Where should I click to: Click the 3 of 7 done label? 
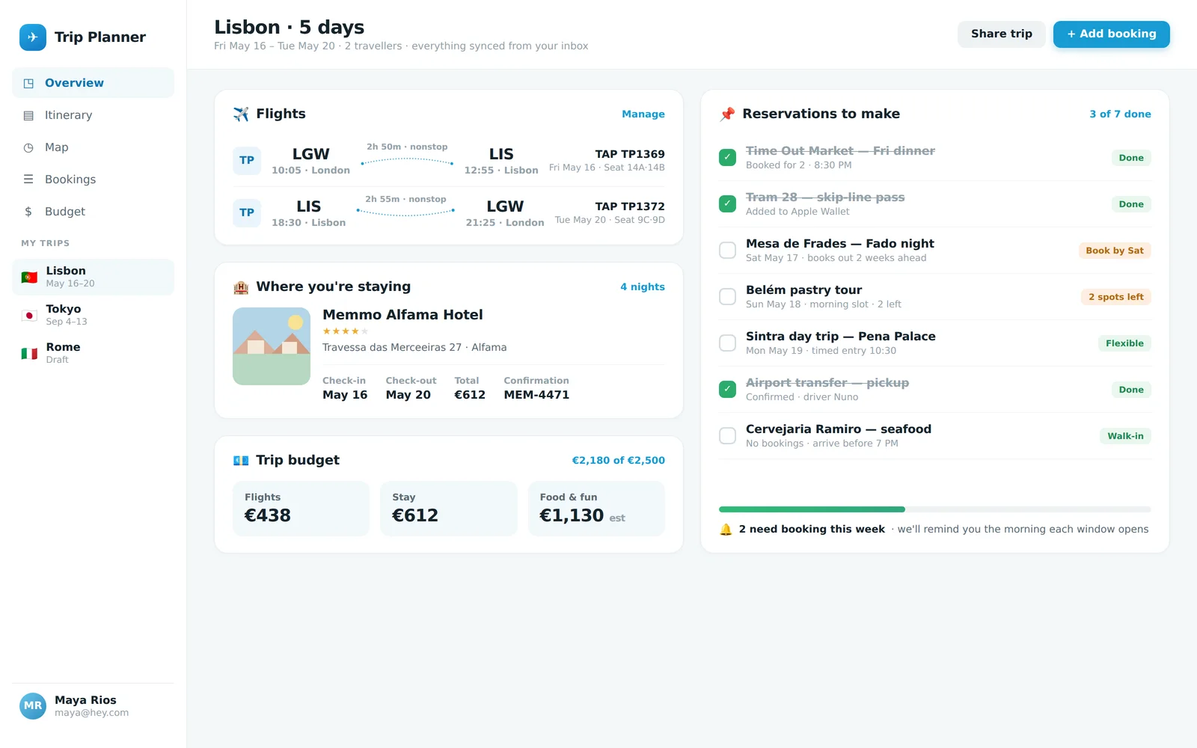(1120, 114)
